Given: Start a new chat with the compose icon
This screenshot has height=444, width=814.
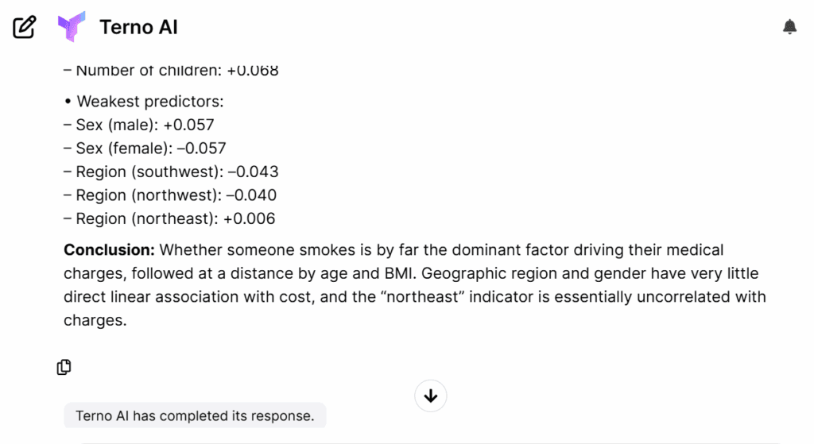Looking at the screenshot, I should click(25, 27).
